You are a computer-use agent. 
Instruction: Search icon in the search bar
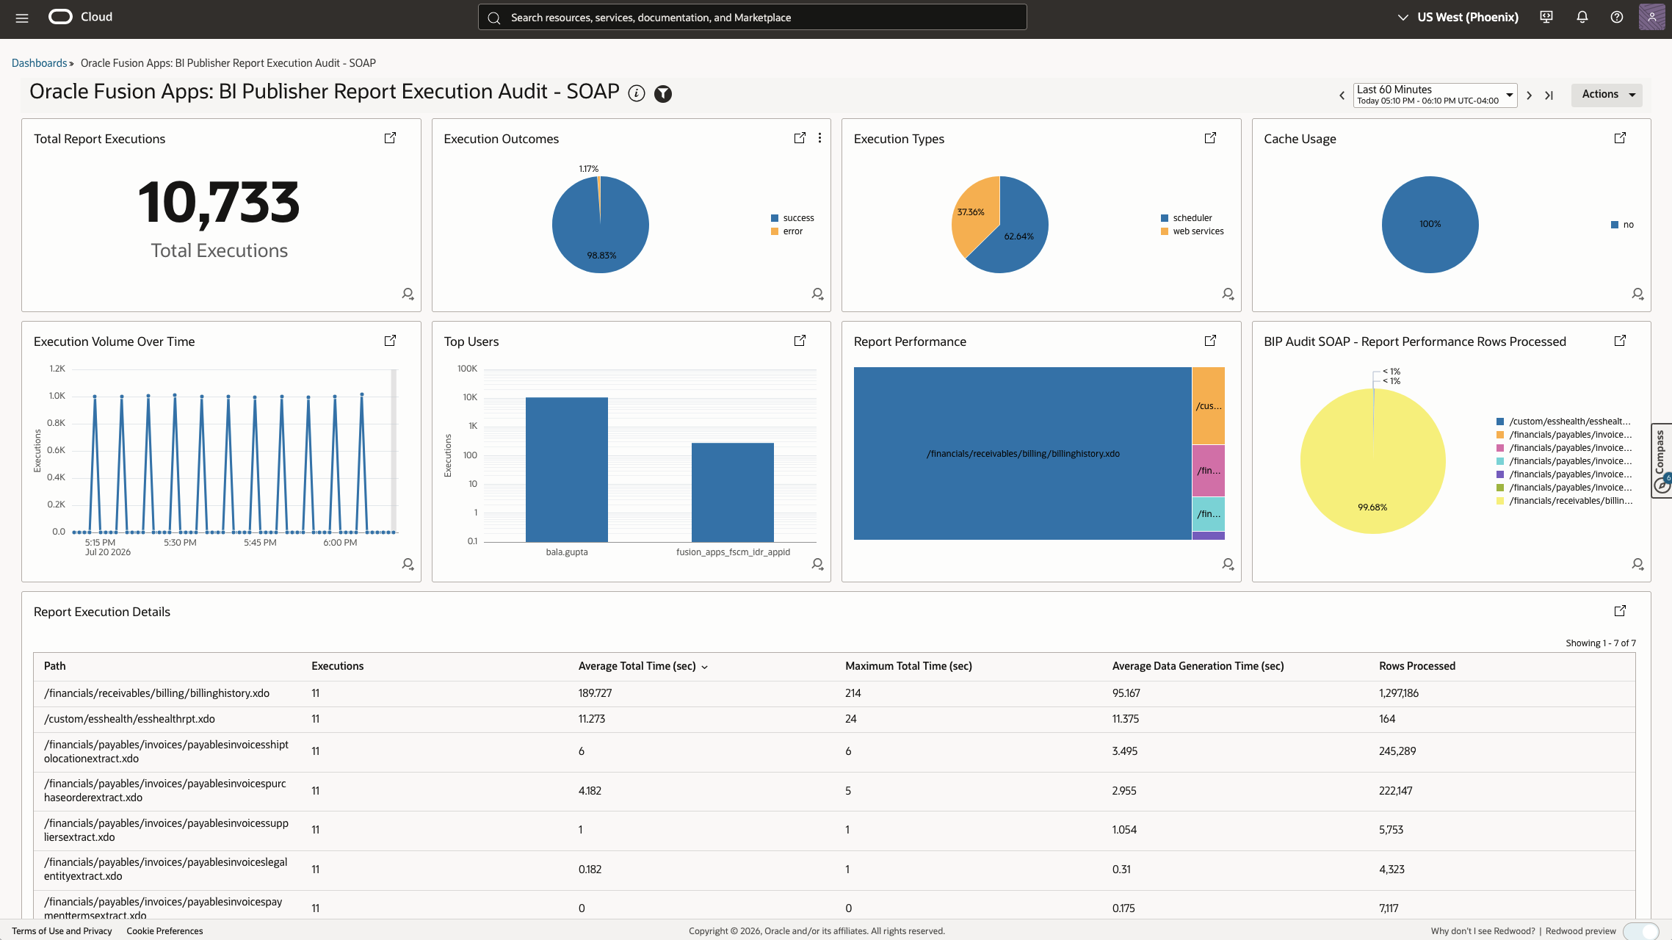click(x=494, y=18)
